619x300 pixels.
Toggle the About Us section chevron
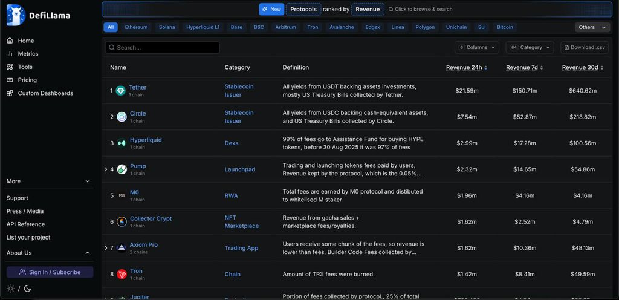point(88,253)
